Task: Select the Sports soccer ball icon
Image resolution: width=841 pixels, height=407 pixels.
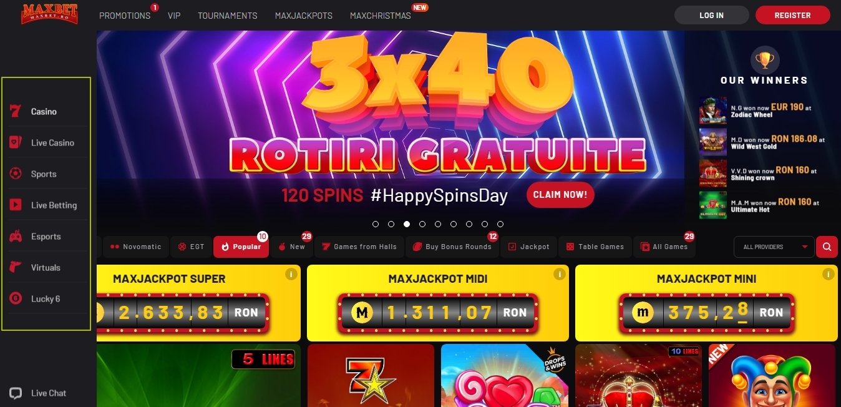Action: (x=16, y=174)
